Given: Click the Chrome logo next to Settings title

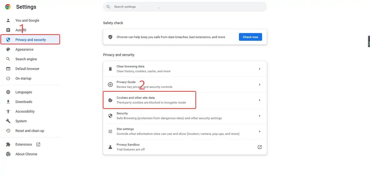Looking at the screenshot, I should [x=8, y=6].
